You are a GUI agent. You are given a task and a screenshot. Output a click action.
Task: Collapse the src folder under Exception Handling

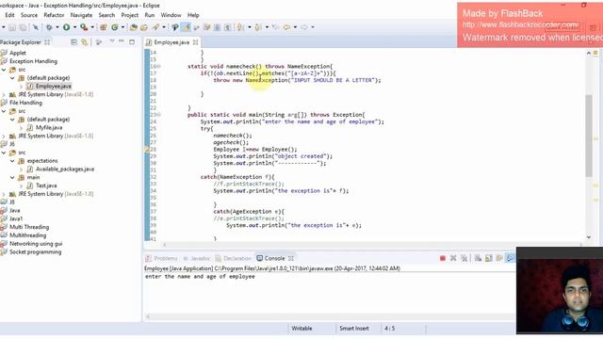pyautogui.click(x=4, y=70)
